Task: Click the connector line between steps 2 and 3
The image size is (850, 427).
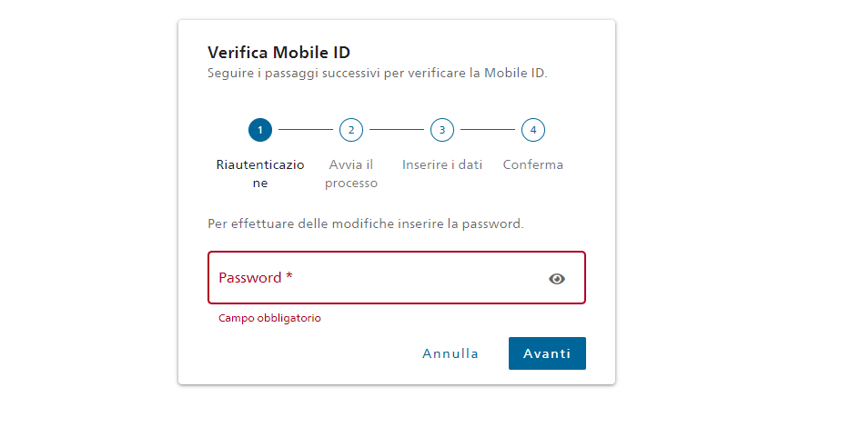Action: click(x=397, y=130)
